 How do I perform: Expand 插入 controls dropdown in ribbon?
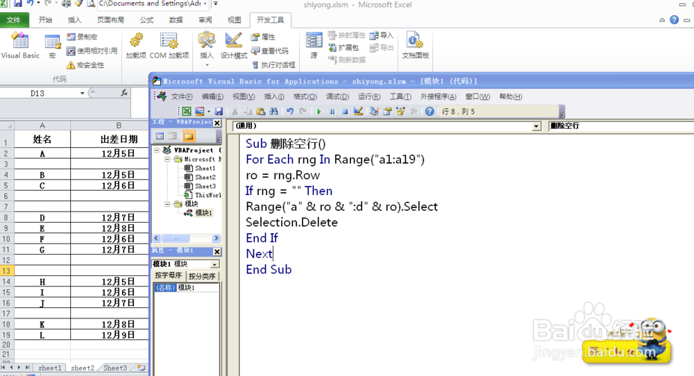207,65
